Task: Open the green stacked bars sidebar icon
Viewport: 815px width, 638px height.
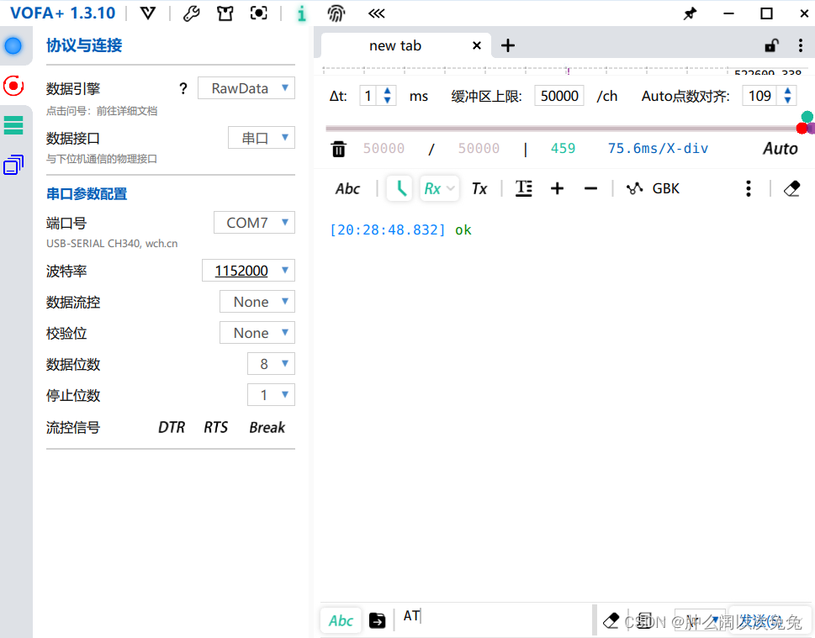Action: pyautogui.click(x=13, y=125)
